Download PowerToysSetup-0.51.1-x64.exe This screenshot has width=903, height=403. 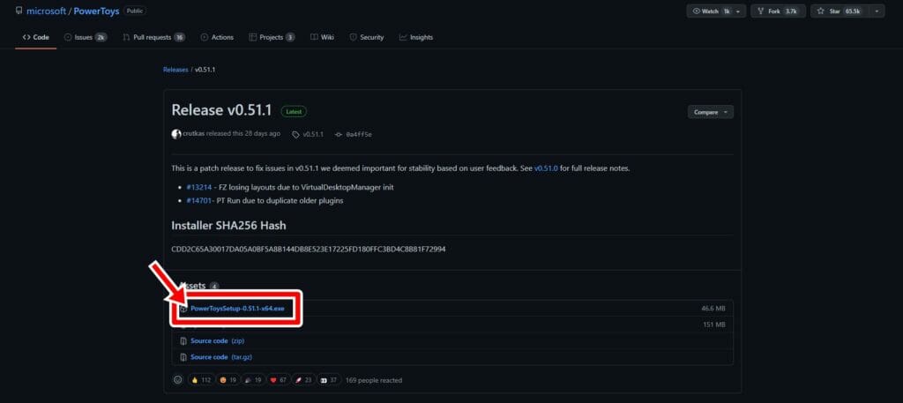point(237,309)
